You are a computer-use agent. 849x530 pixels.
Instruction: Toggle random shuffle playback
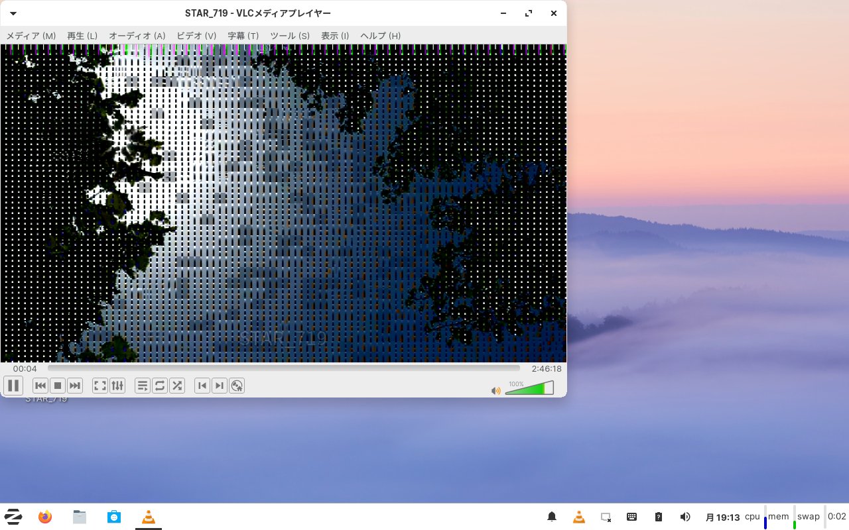177,386
